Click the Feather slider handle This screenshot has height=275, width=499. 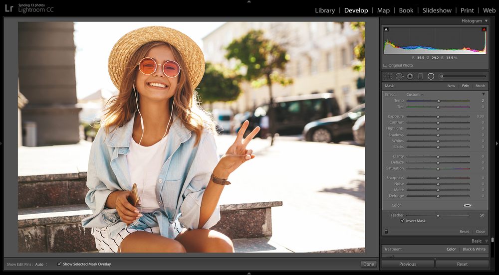(x=438, y=215)
